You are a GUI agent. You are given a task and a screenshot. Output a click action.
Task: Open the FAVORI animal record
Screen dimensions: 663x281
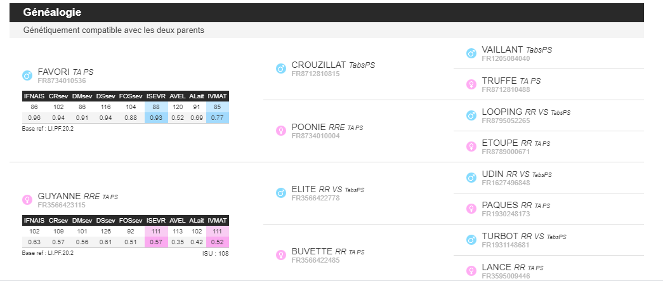(x=53, y=72)
